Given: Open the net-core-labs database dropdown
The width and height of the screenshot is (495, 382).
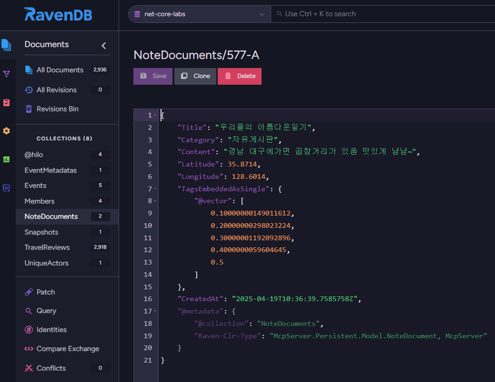Looking at the screenshot, I should [199, 14].
